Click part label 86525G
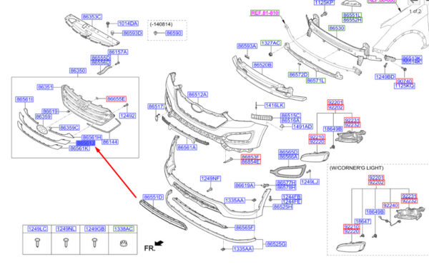 pyautogui.click(x=276, y=244)
